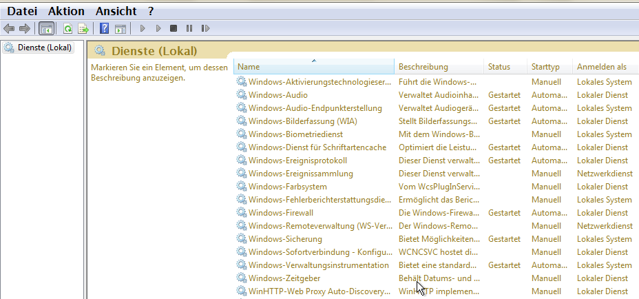Click the Windows-Firewall service name
The height and width of the screenshot is (299, 639).
[281, 212]
